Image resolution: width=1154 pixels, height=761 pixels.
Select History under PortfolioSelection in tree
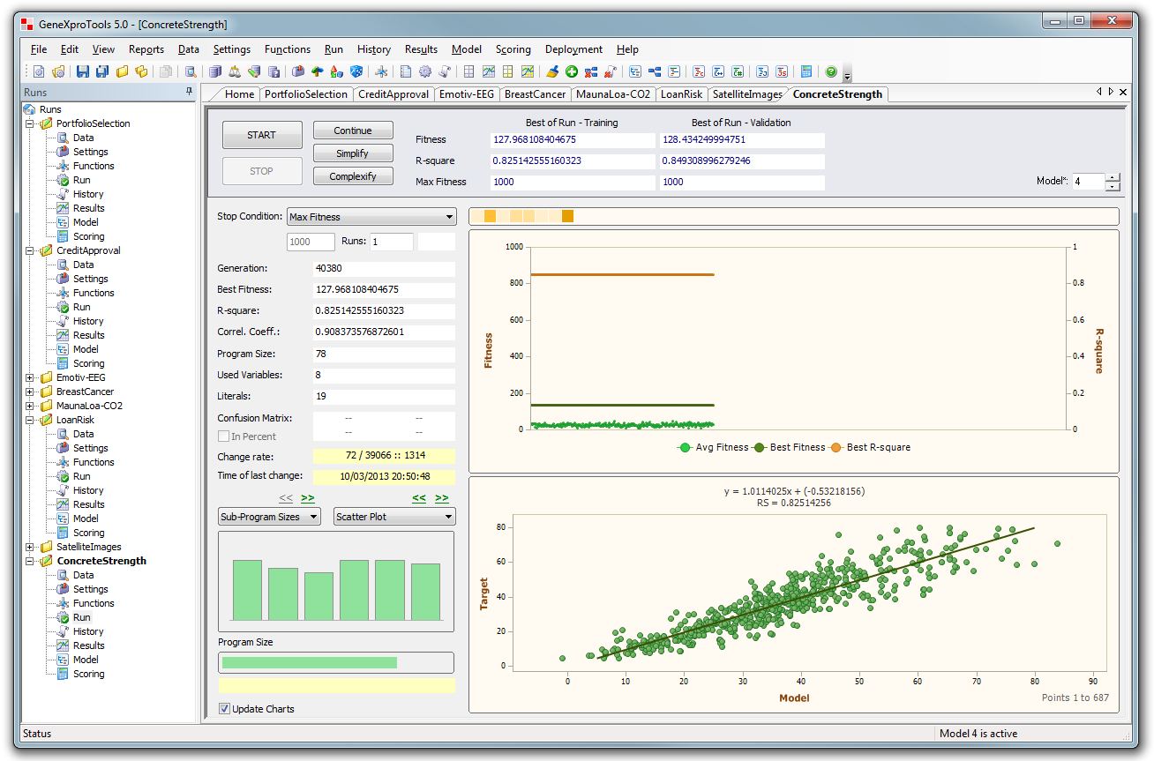pos(88,194)
